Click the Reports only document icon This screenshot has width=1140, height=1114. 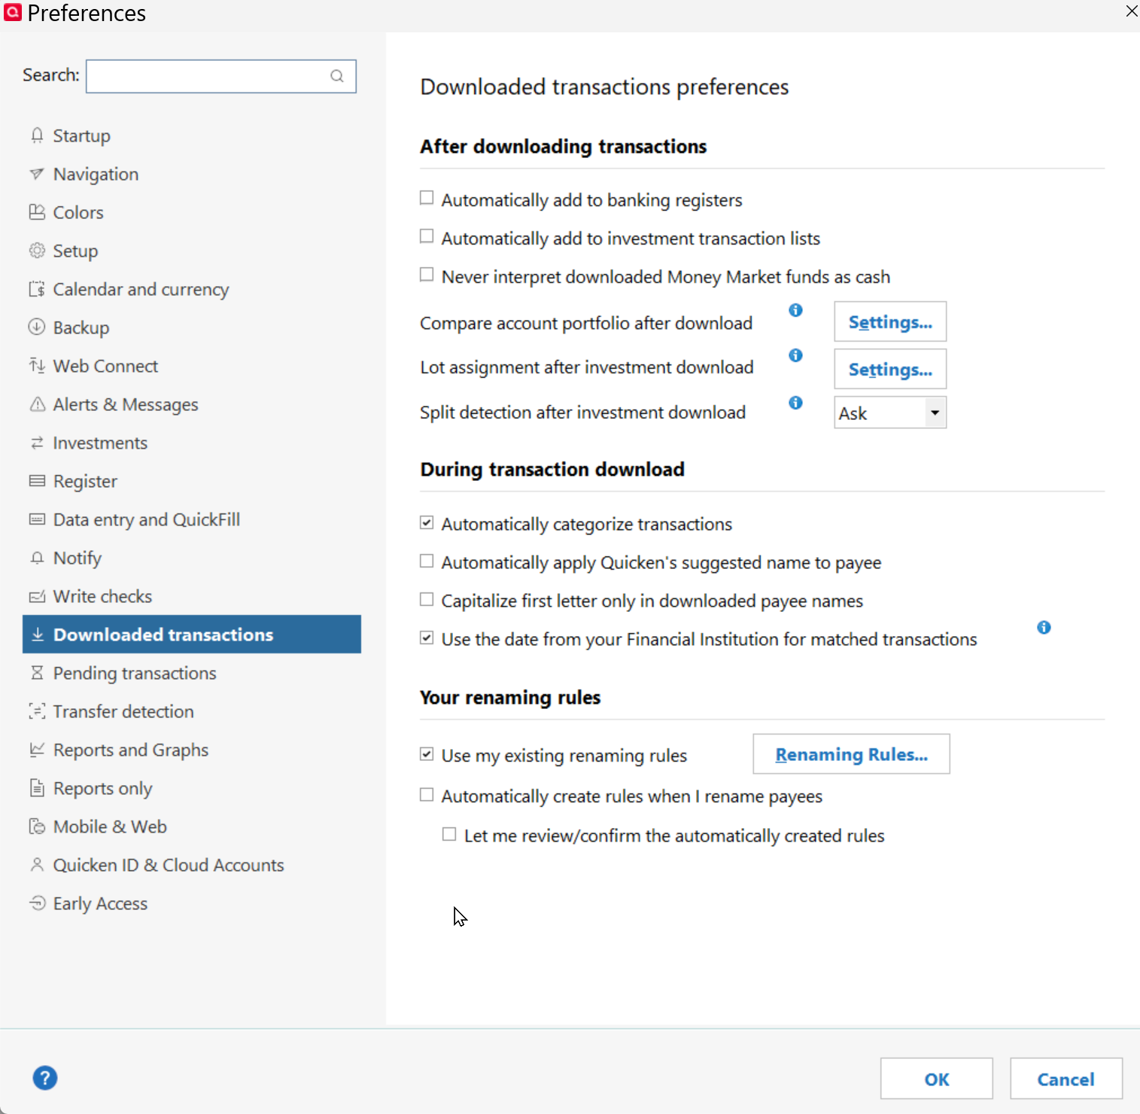tap(37, 788)
